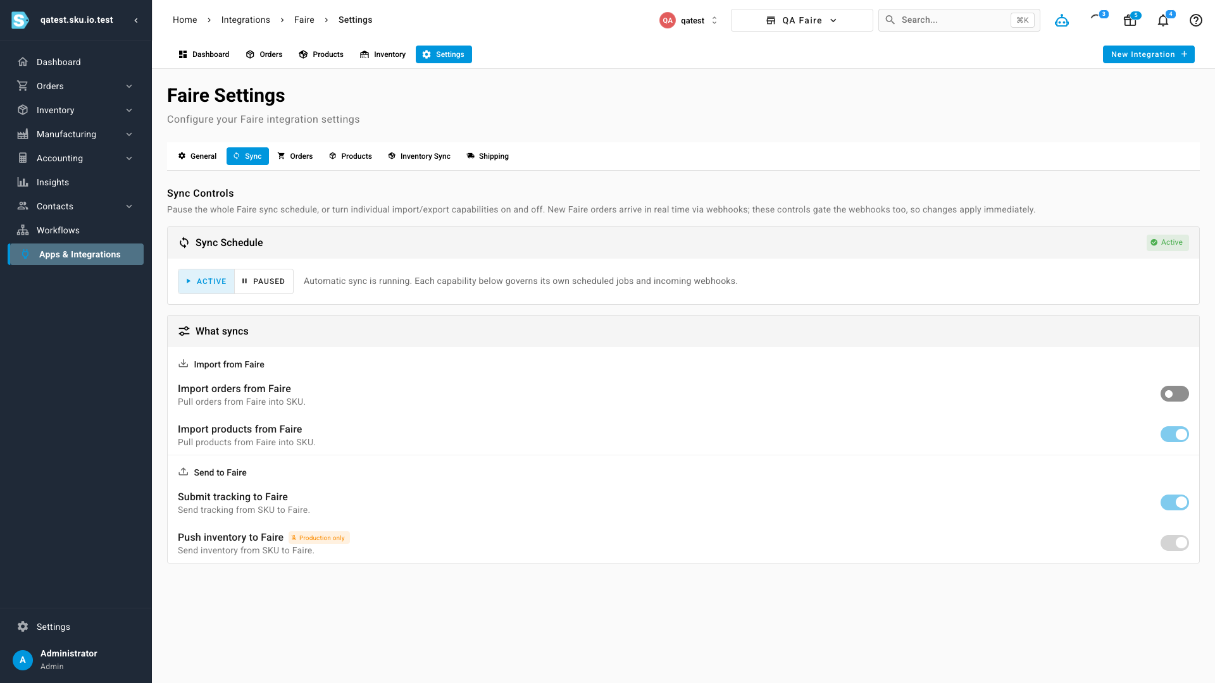Click the Production only tag

[319, 538]
